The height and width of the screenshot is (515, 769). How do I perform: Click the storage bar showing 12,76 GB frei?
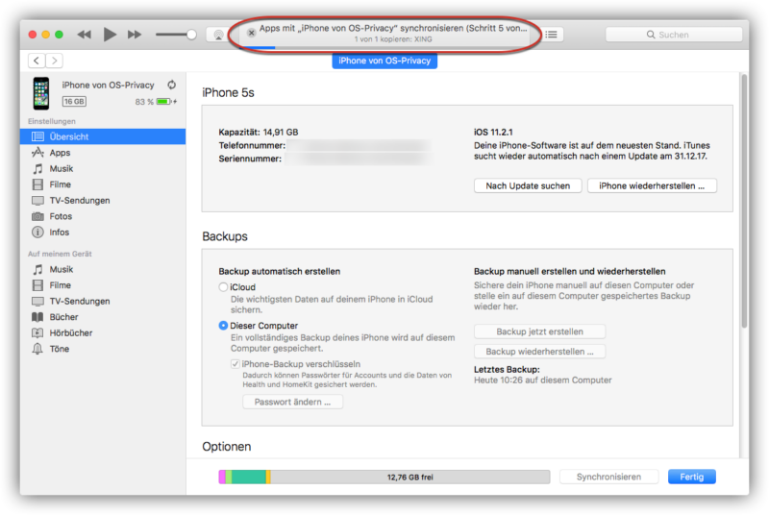[384, 478]
